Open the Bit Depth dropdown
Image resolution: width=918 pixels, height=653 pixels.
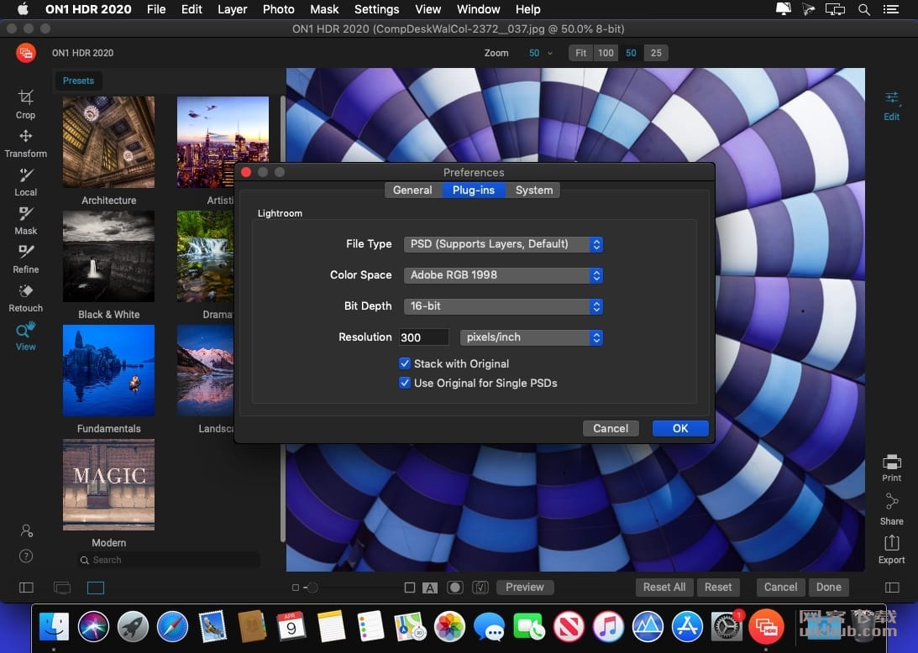pos(503,306)
